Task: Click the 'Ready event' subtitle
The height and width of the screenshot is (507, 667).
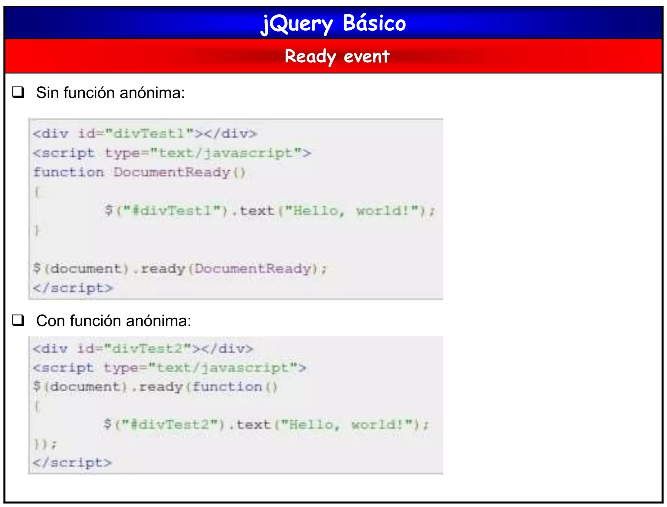Action: tap(337, 56)
